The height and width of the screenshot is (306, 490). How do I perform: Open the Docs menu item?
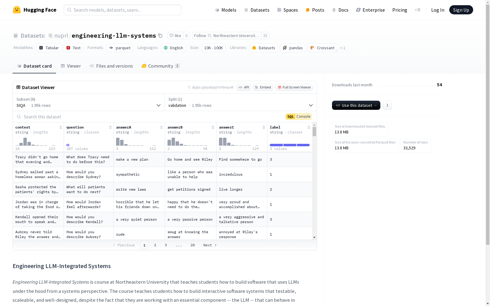click(340, 10)
